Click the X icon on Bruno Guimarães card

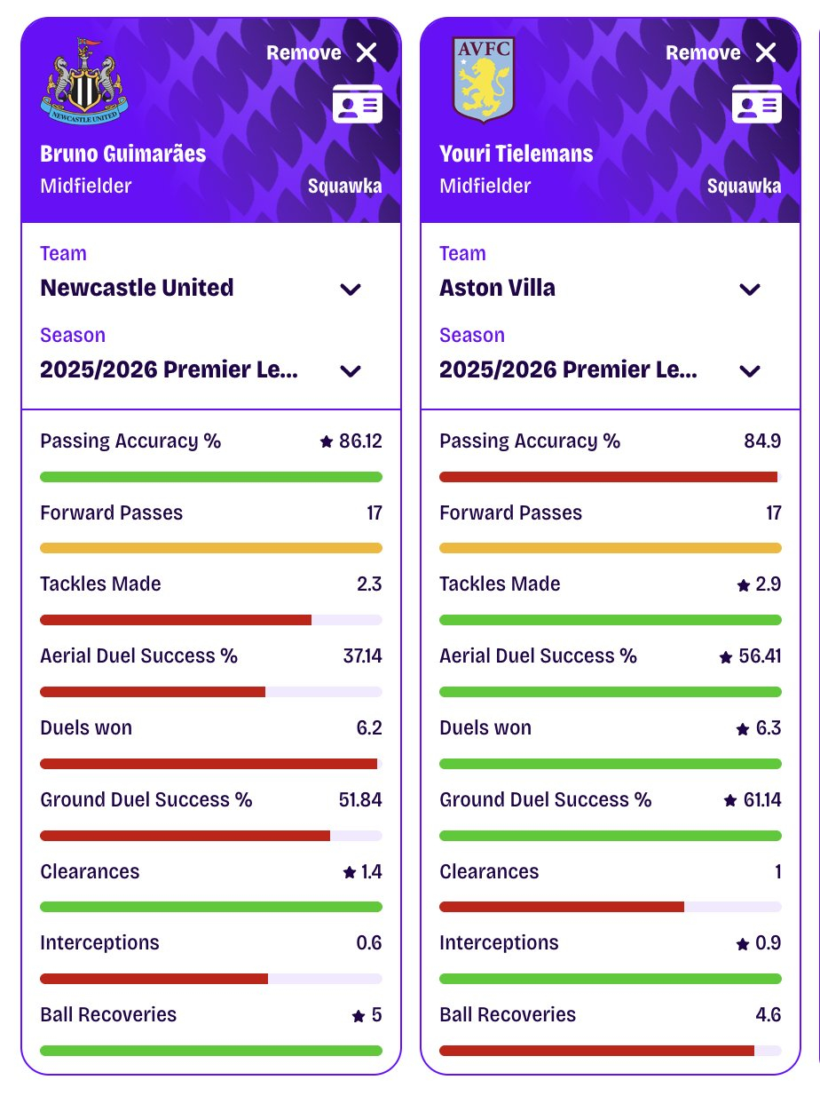pos(367,52)
